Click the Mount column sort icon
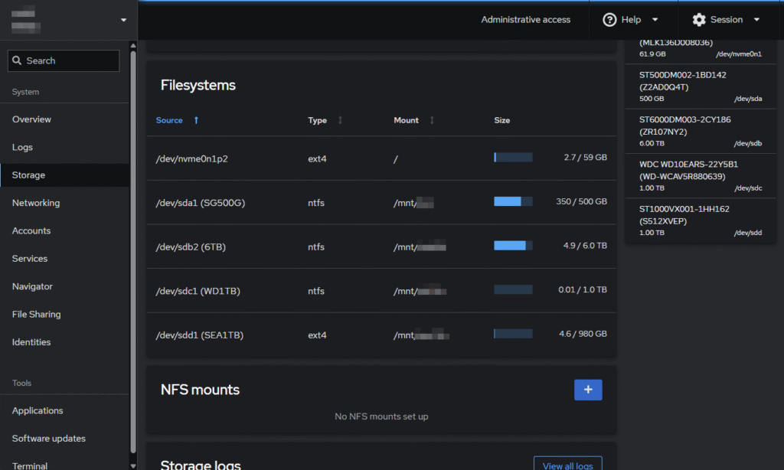The image size is (784, 470). coord(432,120)
